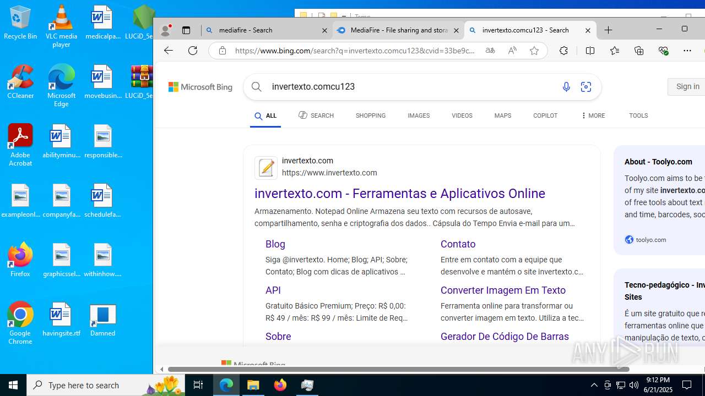Launch Google Chrome desktop shortcut

tap(20, 323)
